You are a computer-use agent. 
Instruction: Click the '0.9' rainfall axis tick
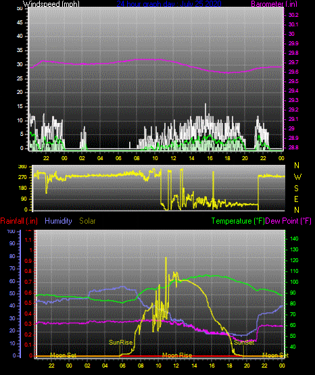pos(28,261)
